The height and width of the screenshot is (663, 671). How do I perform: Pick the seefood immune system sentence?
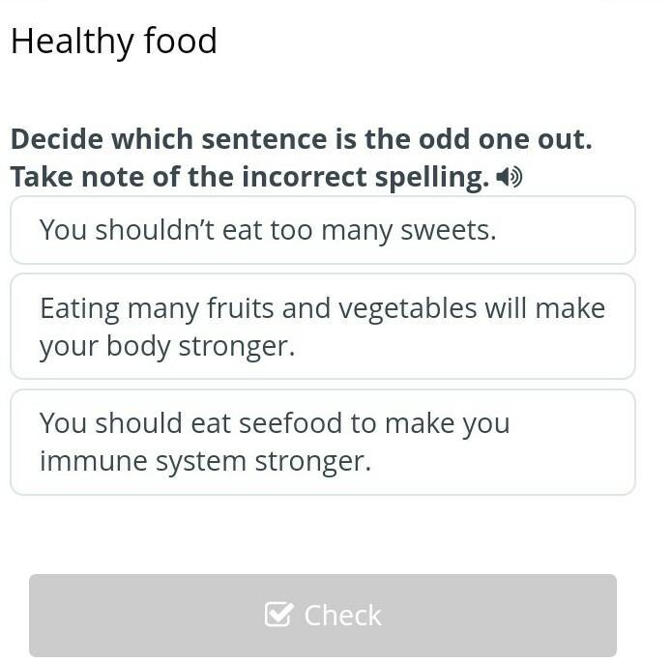tap(322, 442)
